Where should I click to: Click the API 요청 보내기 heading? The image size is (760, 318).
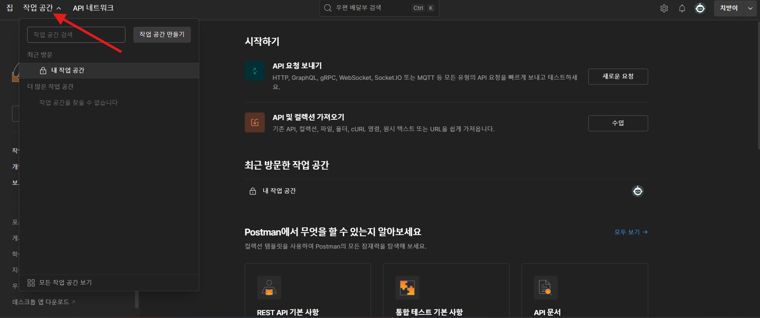click(x=297, y=66)
